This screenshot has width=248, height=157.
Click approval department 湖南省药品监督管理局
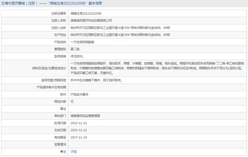[85, 116]
